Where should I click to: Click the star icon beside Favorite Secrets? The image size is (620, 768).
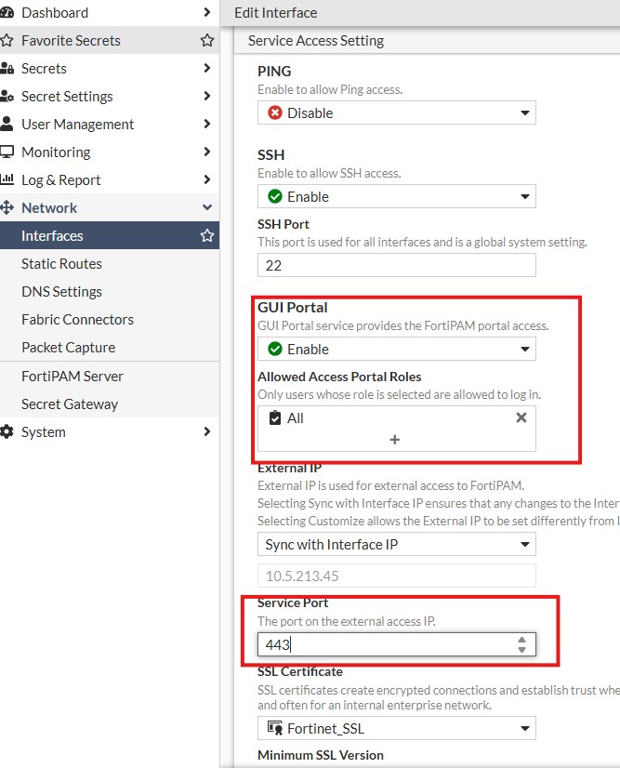click(x=207, y=40)
